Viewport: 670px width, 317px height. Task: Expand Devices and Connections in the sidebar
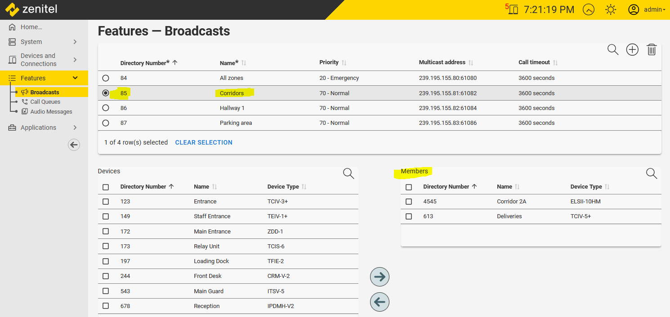point(44,60)
